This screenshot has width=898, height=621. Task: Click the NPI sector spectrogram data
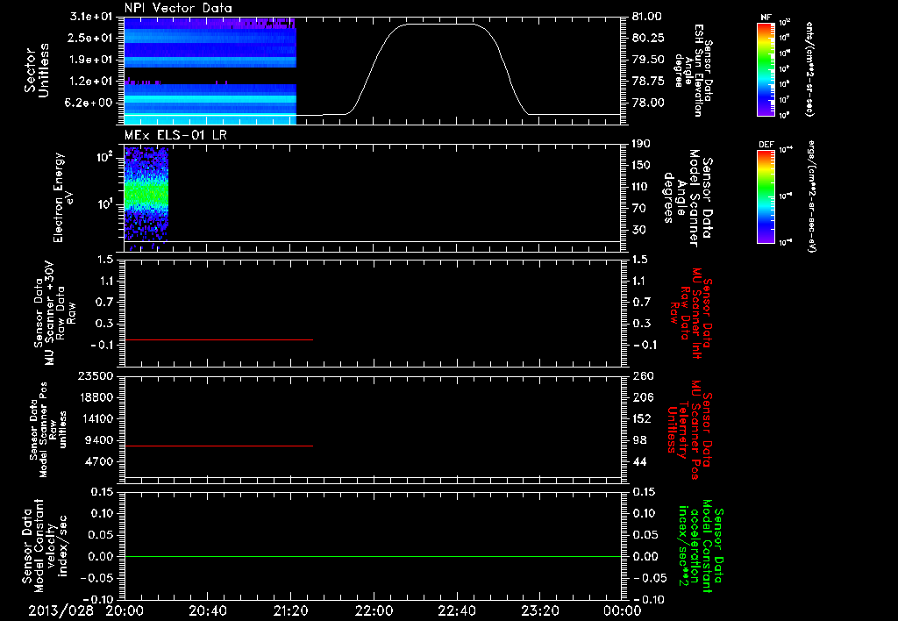point(210,70)
